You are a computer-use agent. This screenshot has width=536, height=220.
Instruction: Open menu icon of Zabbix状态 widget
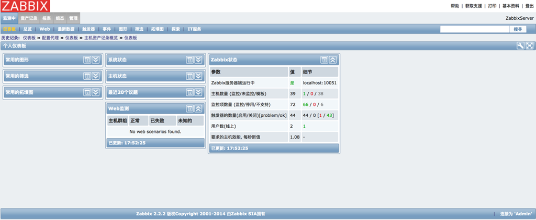tap(324, 59)
